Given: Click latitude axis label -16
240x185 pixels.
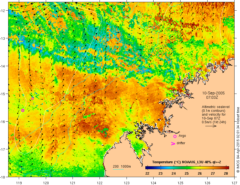Looking at the screenshot, I should point(3,122).
